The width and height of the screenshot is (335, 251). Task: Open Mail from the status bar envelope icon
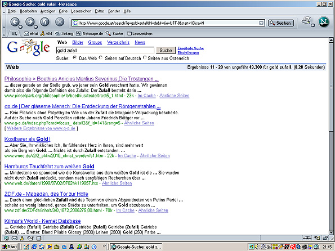(14, 238)
